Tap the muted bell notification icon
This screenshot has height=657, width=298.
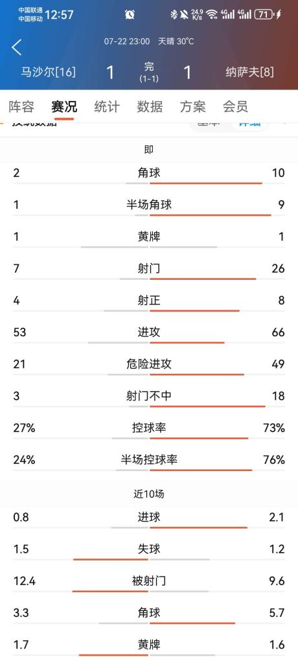pyautogui.click(x=183, y=15)
